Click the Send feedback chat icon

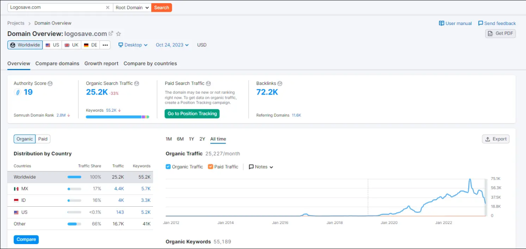click(x=481, y=23)
